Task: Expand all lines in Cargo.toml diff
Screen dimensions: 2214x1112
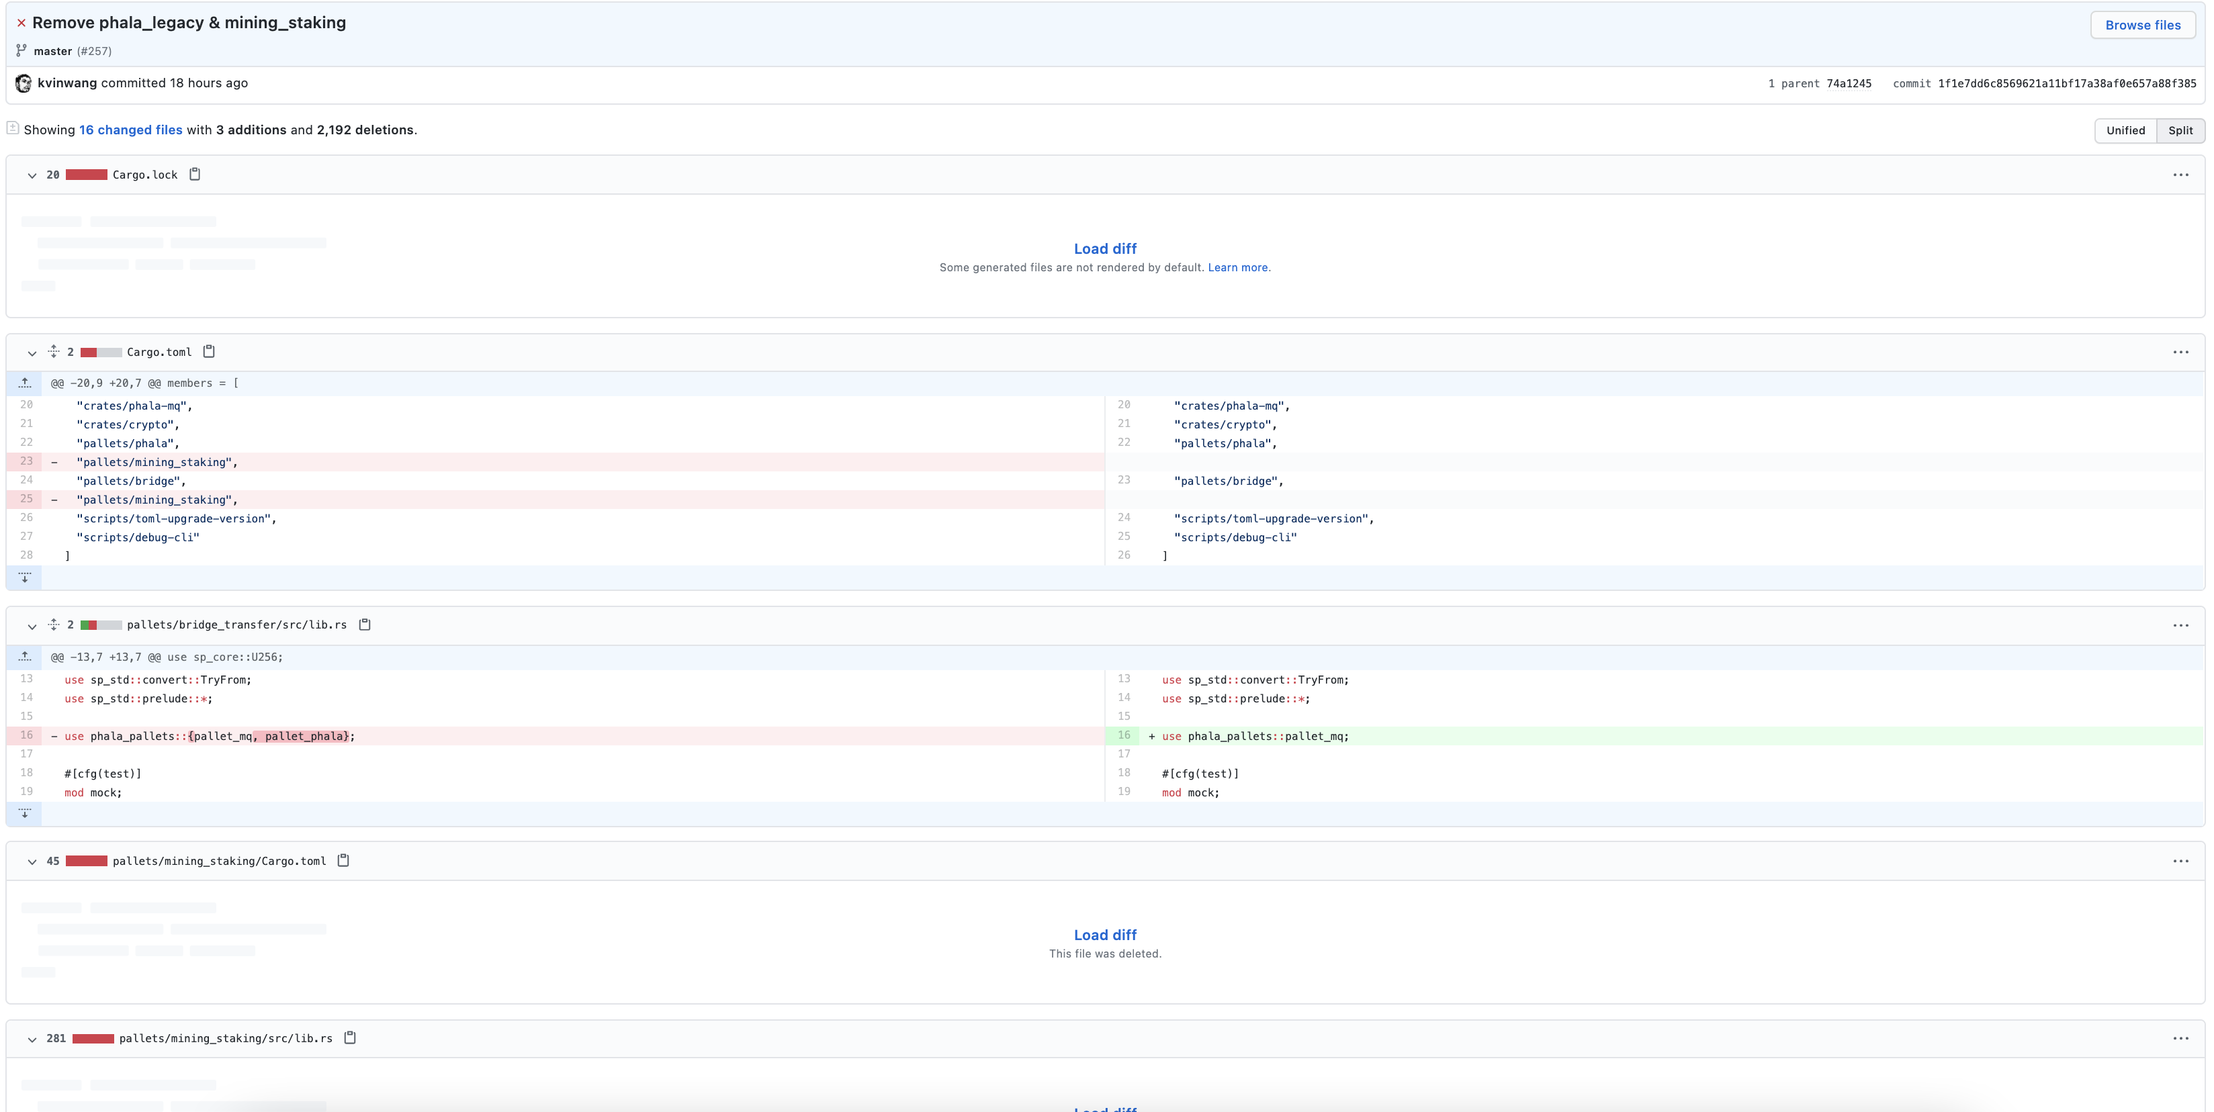Action: pyautogui.click(x=53, y=351)
